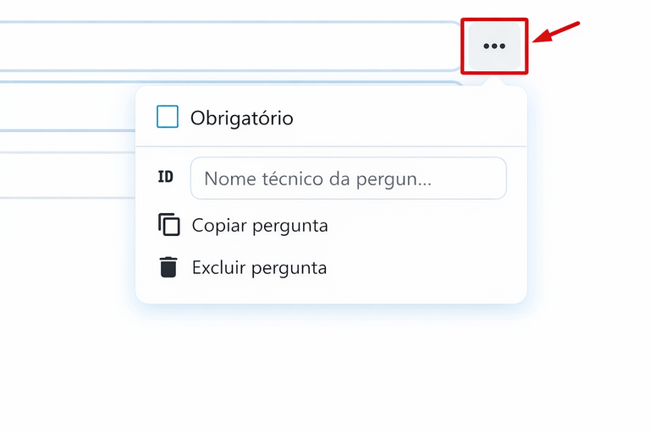The width and height of the screenshot is (650, 433).
Task: Click the second input field partially behind popup
Action: pos(68,107)
